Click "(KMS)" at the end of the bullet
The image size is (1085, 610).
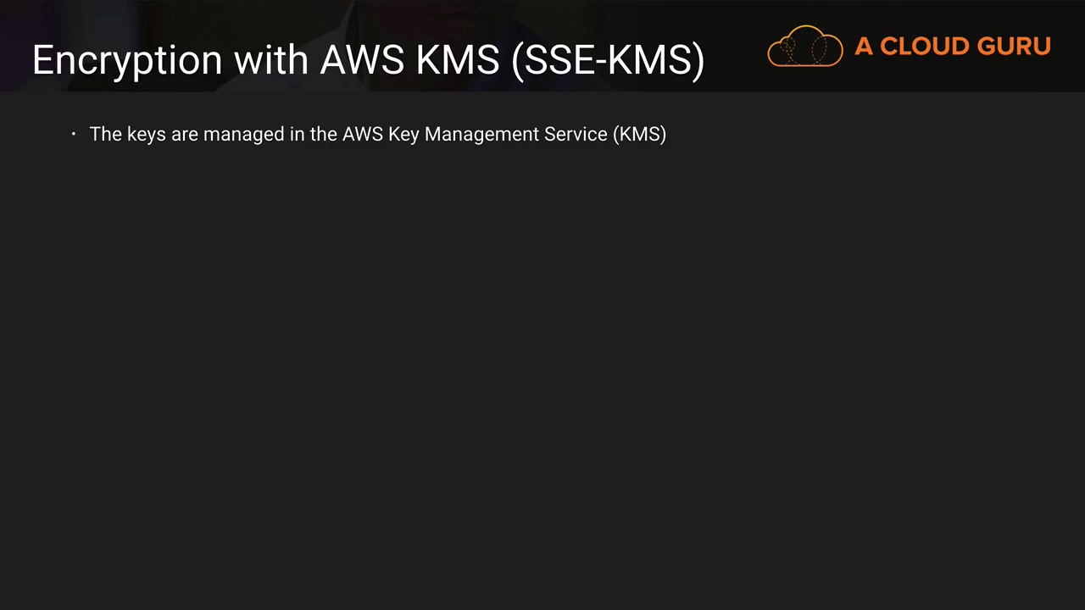tap(639, 135)
